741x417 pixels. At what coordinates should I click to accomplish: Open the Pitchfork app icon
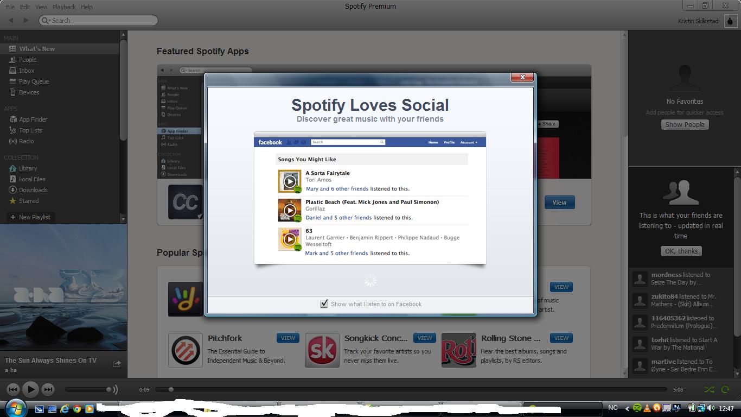click(186, 350)
